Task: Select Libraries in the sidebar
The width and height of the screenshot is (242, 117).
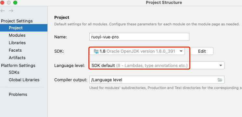Action: 17,43
